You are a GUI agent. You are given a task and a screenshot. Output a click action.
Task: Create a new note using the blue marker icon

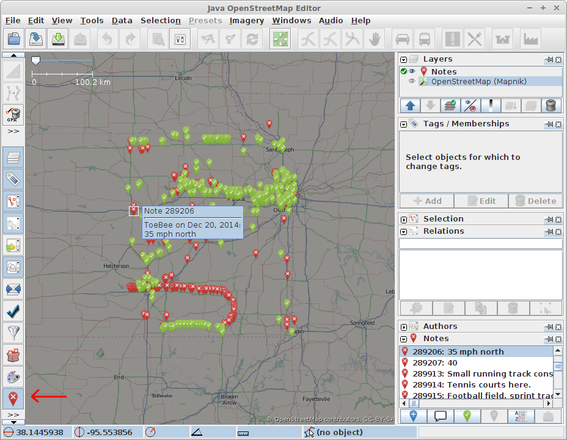click(x=415, y=416)
